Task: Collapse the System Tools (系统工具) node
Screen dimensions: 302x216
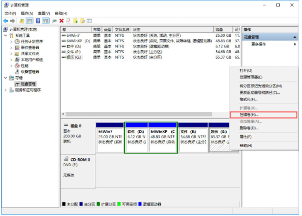Action: click(x=6, y=35)
